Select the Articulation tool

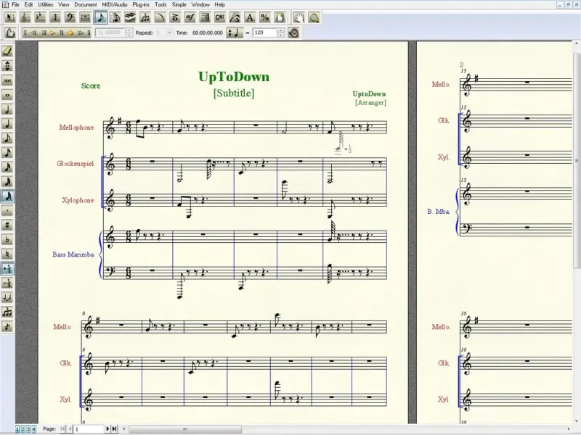pyautogui.click(x=175, y=17)
